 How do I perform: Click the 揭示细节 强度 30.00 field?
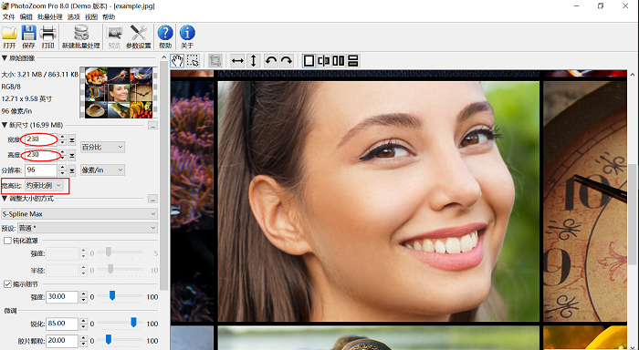click(x=62, y=297)
